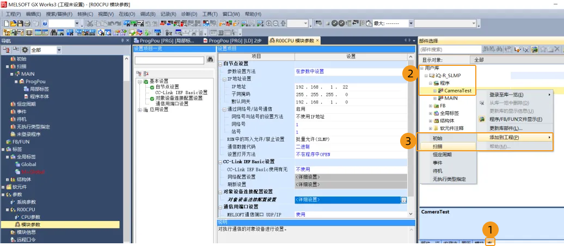
Task: Click the expand-all tree icon in settings list
Action: tap(138, 73)
